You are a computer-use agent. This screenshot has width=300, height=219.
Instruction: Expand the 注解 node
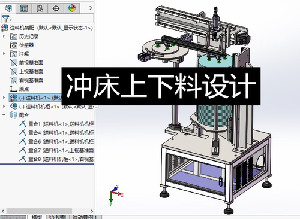pyautogui.click(x=4, y=54)
